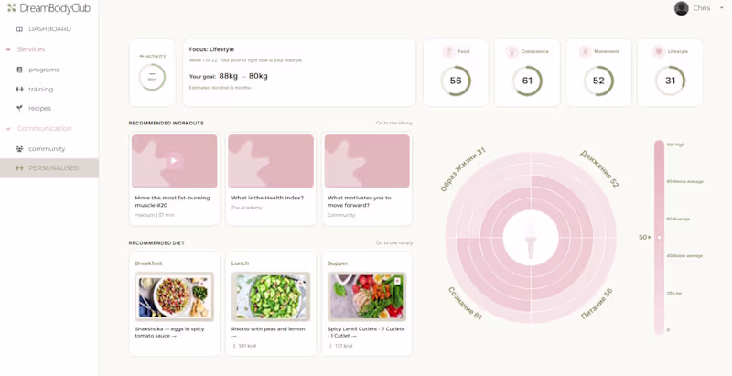This screenshot has width=732, height=376.
Task: Click the Focus: Lifestyle heading
Action: tap(211, 49)
